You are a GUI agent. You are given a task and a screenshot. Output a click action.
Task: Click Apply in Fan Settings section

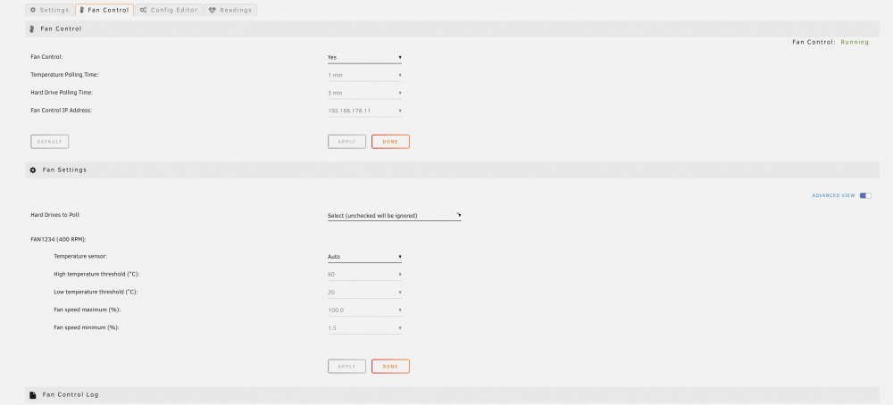[x=346, y=367]
